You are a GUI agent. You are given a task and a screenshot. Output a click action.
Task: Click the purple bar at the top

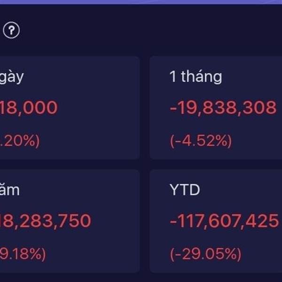pyautogui.click(x=141, y=2)
